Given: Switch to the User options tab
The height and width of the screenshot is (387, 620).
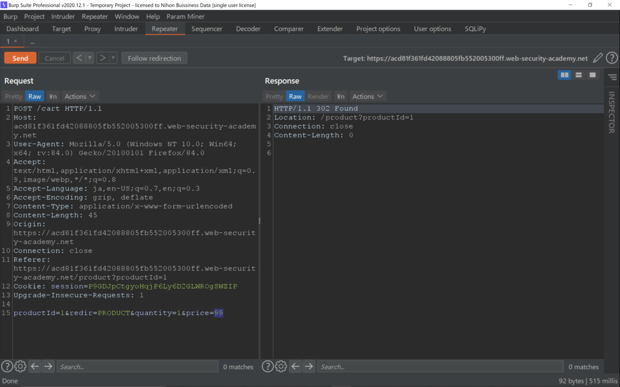Looking at the screenshot, I should (x=432, y=29).
